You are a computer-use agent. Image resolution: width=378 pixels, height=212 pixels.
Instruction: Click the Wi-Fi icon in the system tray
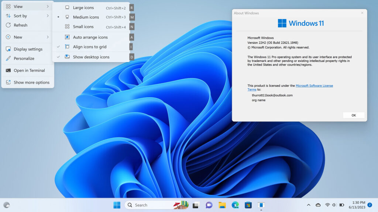[x=327, y=205]
